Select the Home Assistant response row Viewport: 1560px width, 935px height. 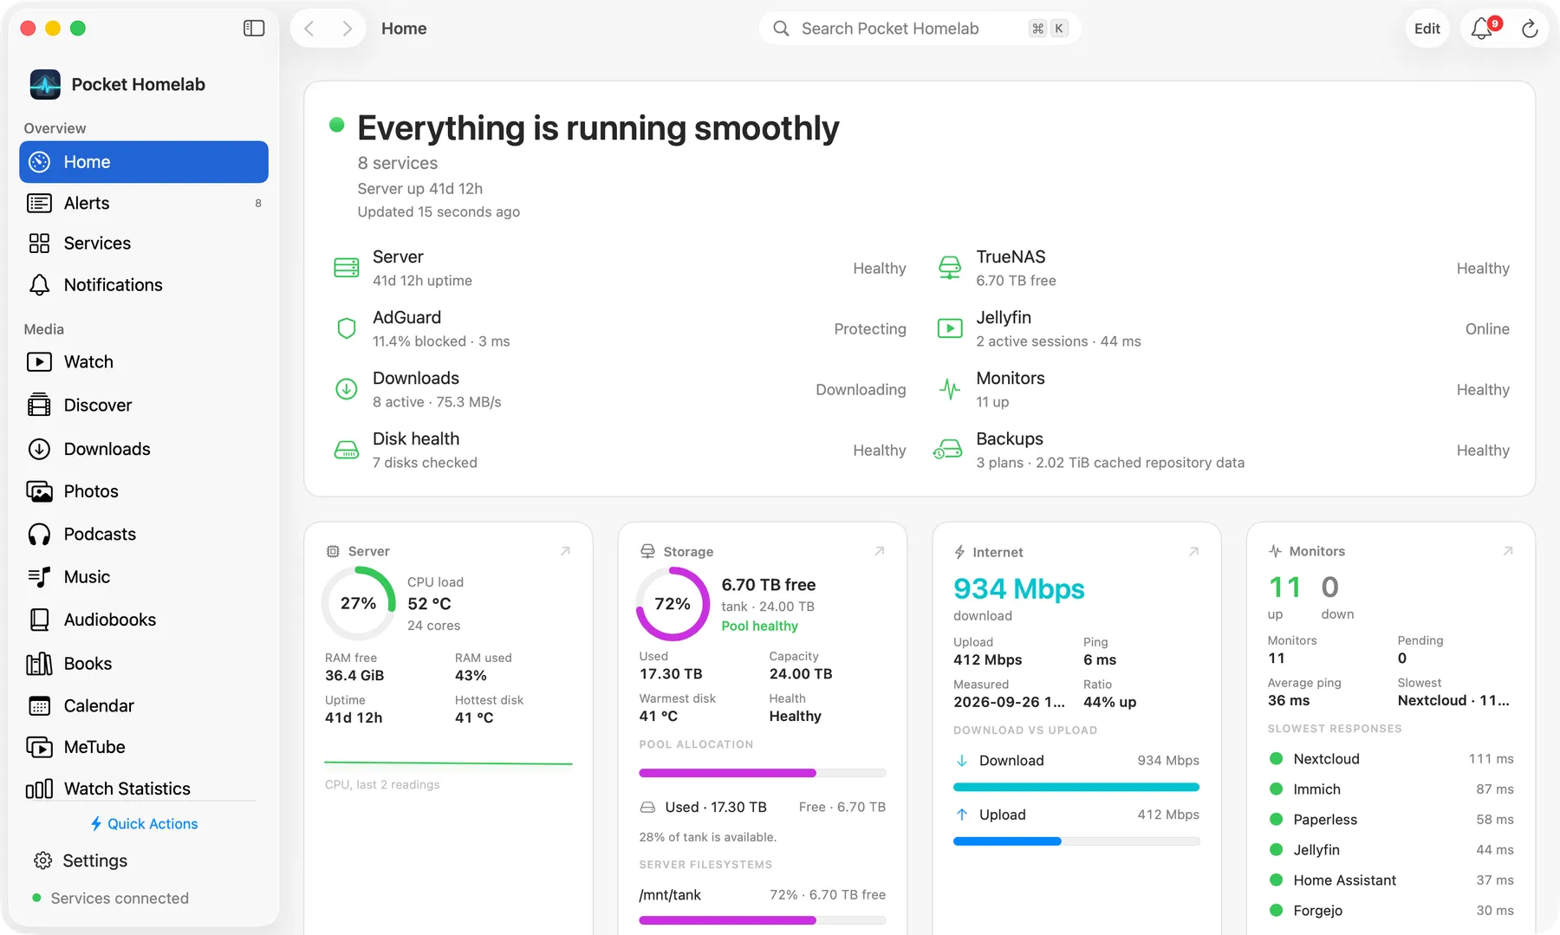tap(1391, 880)
